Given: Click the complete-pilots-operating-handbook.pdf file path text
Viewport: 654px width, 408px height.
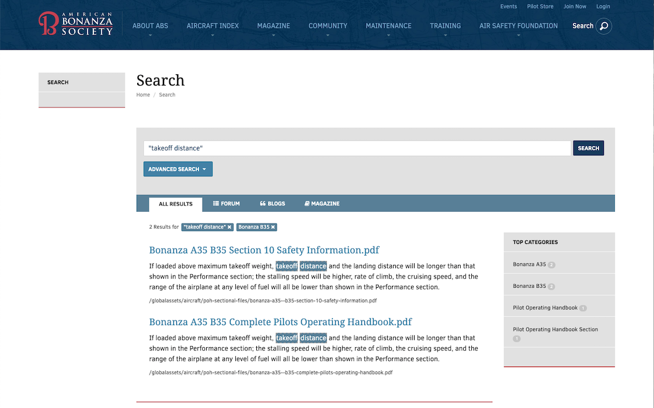Looking at the screenshot, I should (x=271, y=372).
